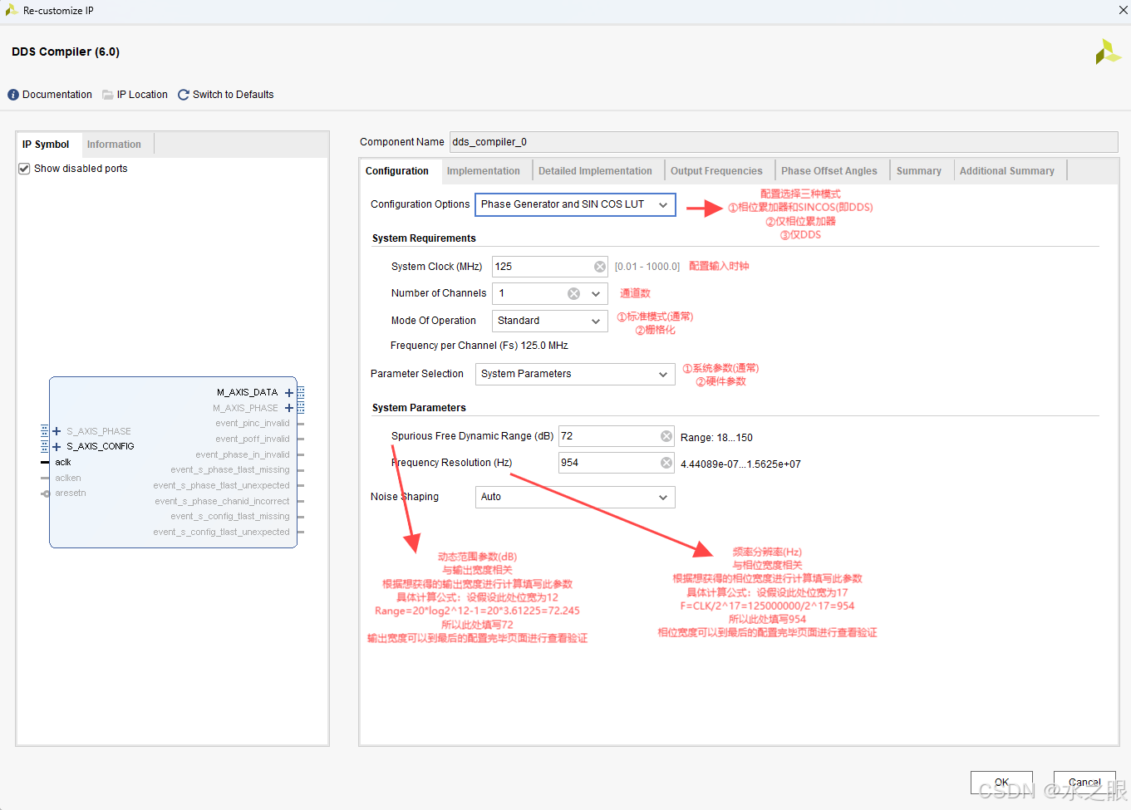Click the Cancel button
The image size is (1131, 810).
click(1084, 783)
